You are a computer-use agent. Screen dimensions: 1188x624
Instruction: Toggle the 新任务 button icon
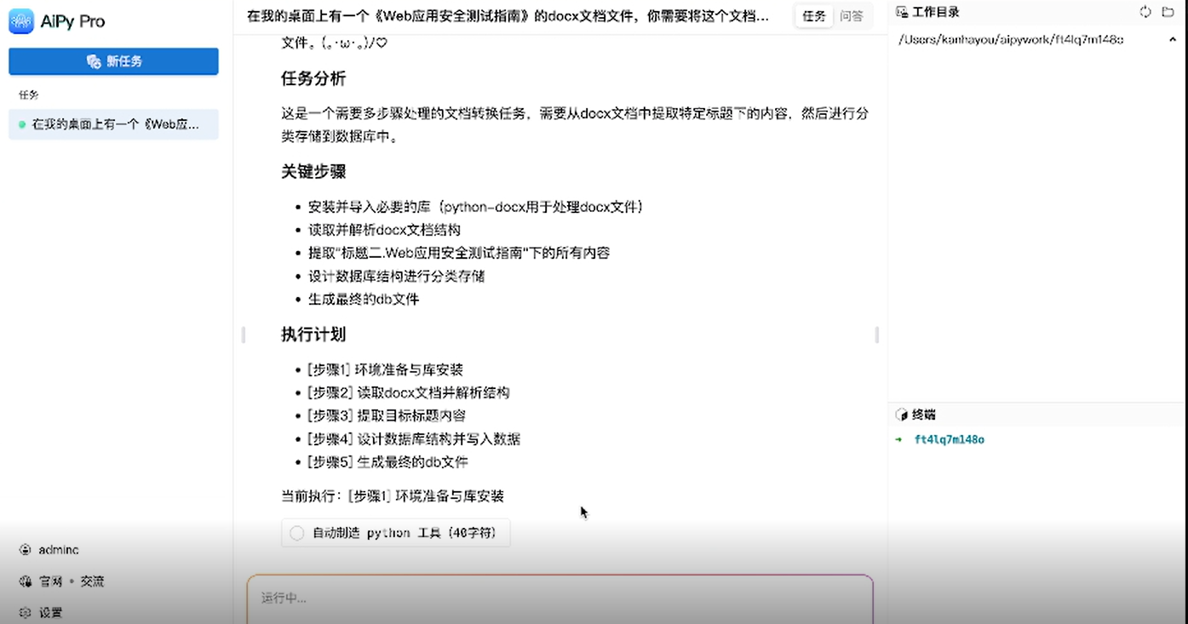click(93, 61)
